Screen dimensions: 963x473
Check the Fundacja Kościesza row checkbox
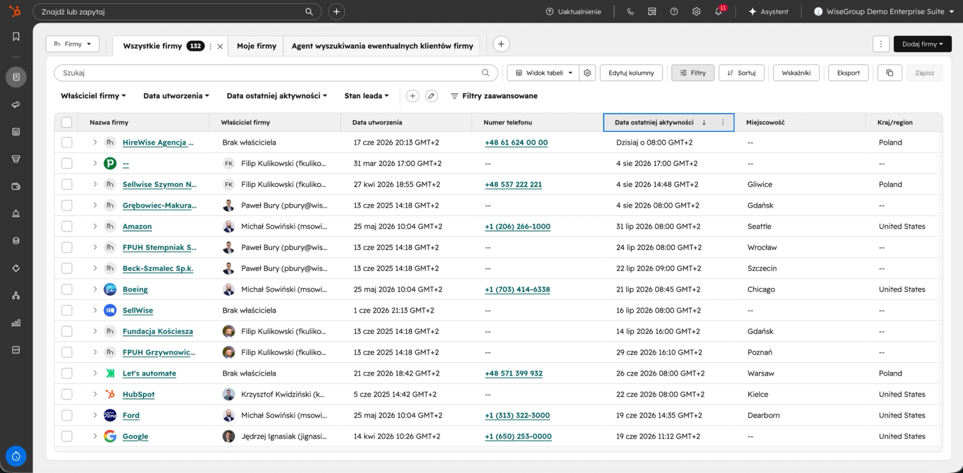(67, 332)
